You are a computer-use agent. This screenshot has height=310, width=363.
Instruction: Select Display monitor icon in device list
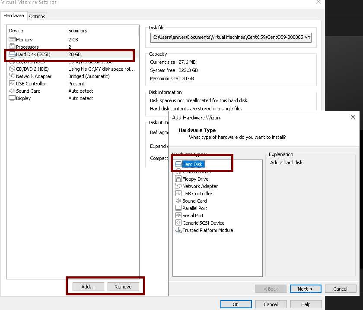[12, 98]
